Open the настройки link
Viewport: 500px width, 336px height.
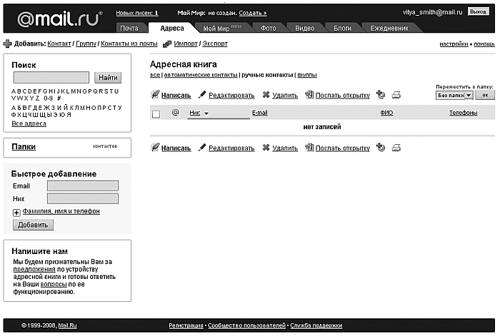(454, 44)
